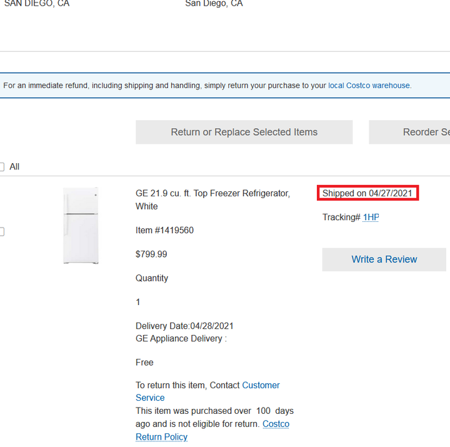Click the Quantity label

(x=152, y=278)
